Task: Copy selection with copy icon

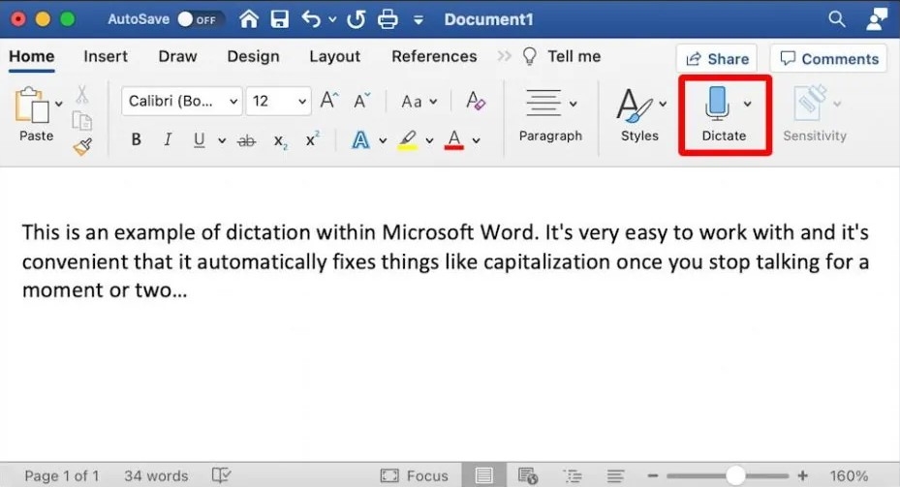Action: pos(82,121)
